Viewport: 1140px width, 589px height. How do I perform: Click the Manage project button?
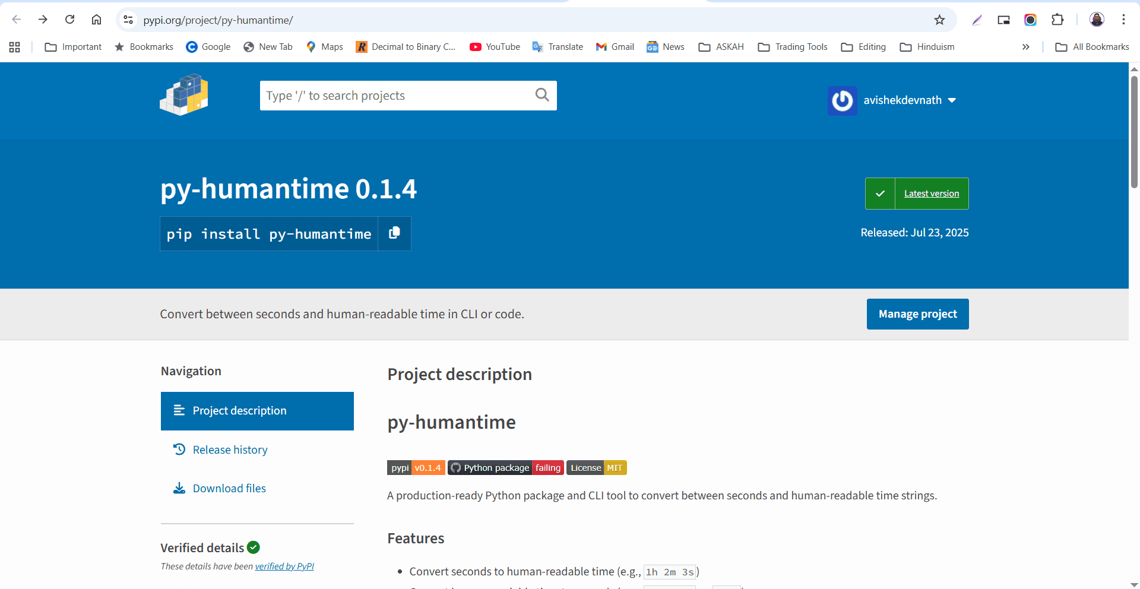(x=917, y=314)
